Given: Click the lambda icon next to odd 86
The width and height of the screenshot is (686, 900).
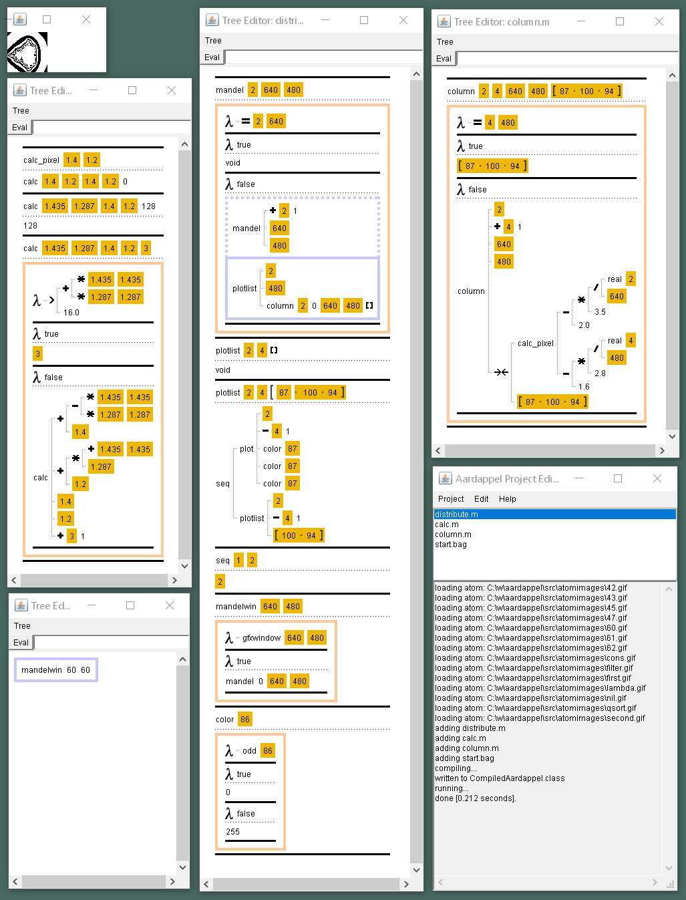Looking at the screenshot, I should coord(229,751).
